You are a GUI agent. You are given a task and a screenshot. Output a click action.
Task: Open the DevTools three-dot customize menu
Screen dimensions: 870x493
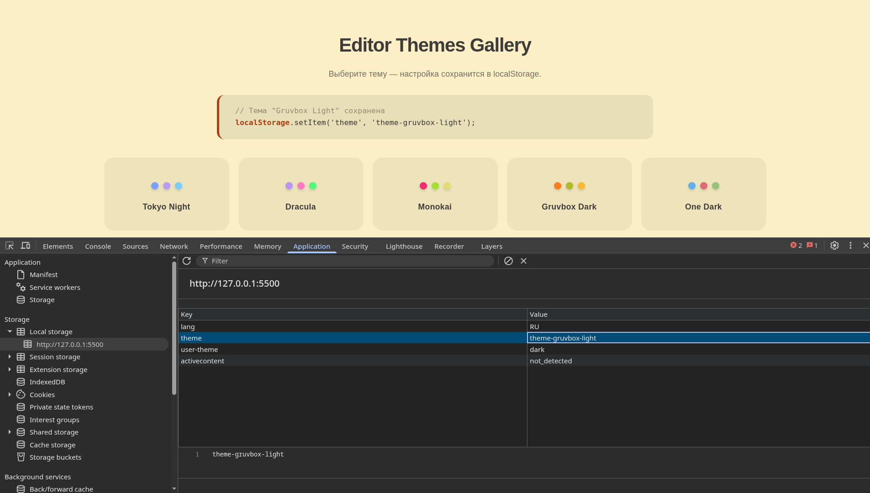[850, 246]
